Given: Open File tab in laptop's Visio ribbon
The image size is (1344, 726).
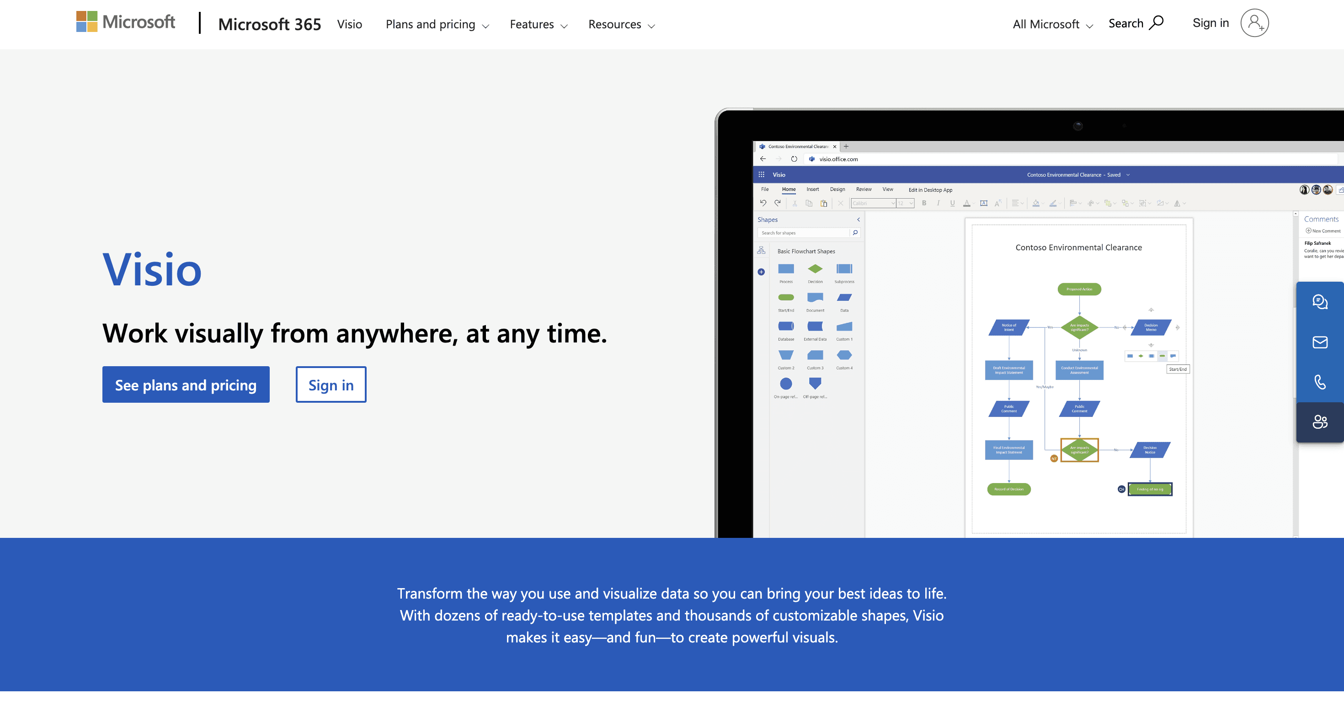Looking at the screenshot, I should click(765, 189).
